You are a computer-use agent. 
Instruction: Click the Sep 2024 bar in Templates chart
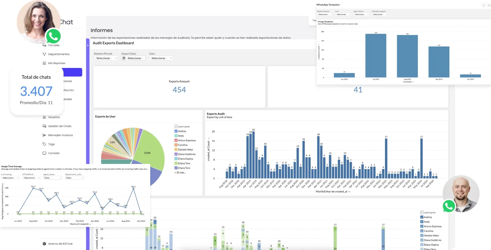[439, 62]
